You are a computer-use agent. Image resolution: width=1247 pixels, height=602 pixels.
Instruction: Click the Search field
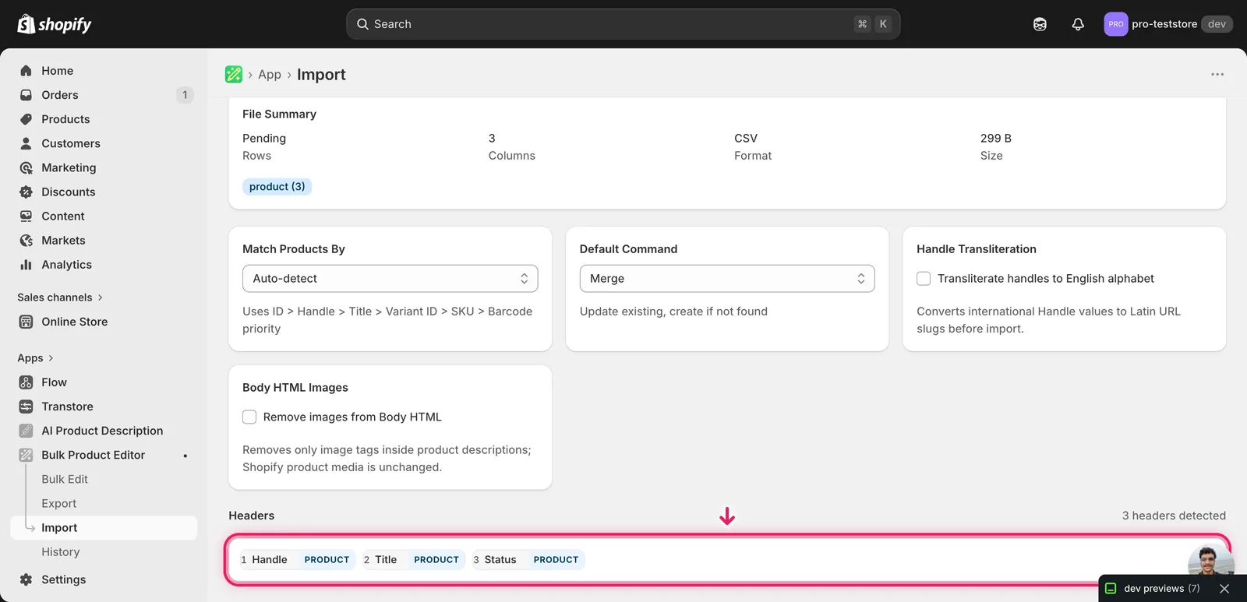pos(623,24)
